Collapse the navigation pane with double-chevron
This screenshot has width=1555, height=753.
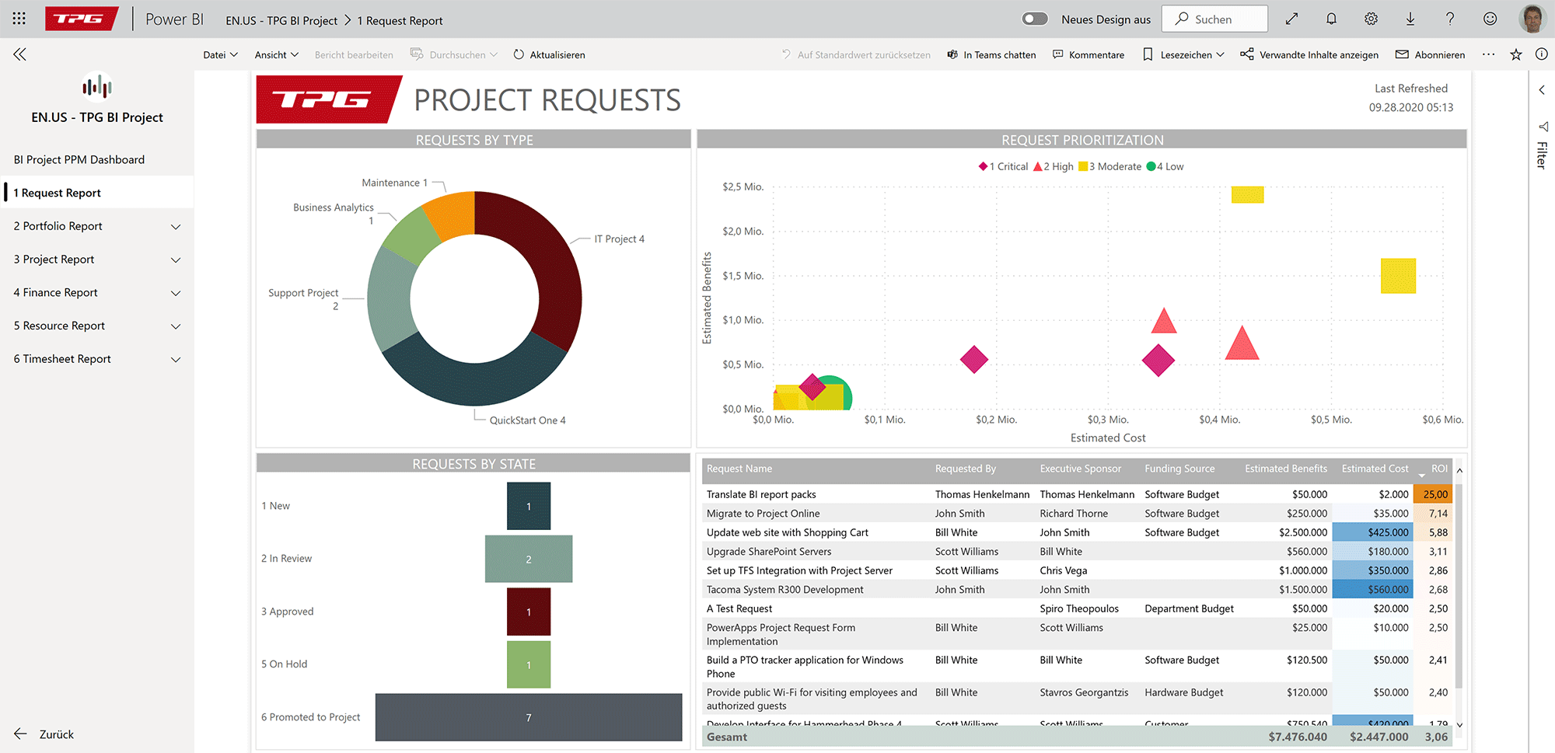(x=19, y=54)
